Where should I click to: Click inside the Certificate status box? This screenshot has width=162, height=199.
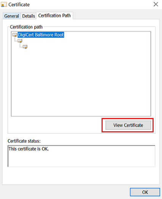coord(81,156)
